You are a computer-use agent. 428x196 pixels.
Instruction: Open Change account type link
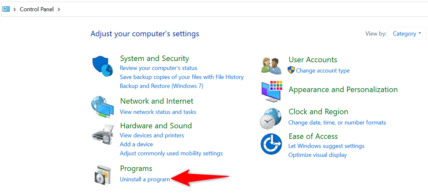pyautogui.click(x=323, y=71)
